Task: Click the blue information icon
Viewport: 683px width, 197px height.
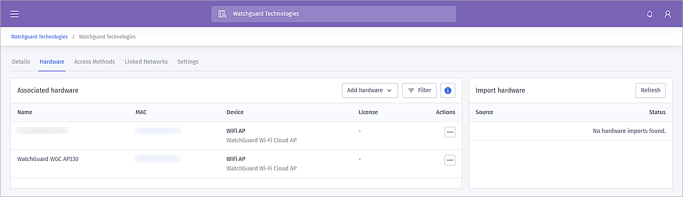Action: tap(448, 90)
